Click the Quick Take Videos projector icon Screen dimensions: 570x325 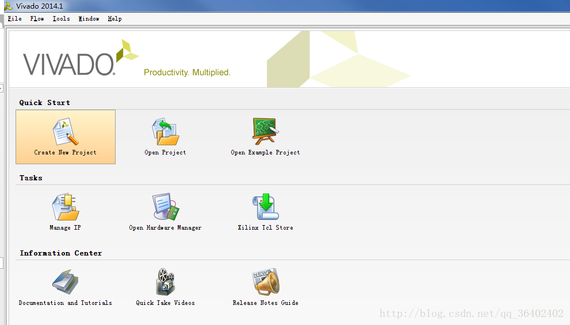click(166, 282)
